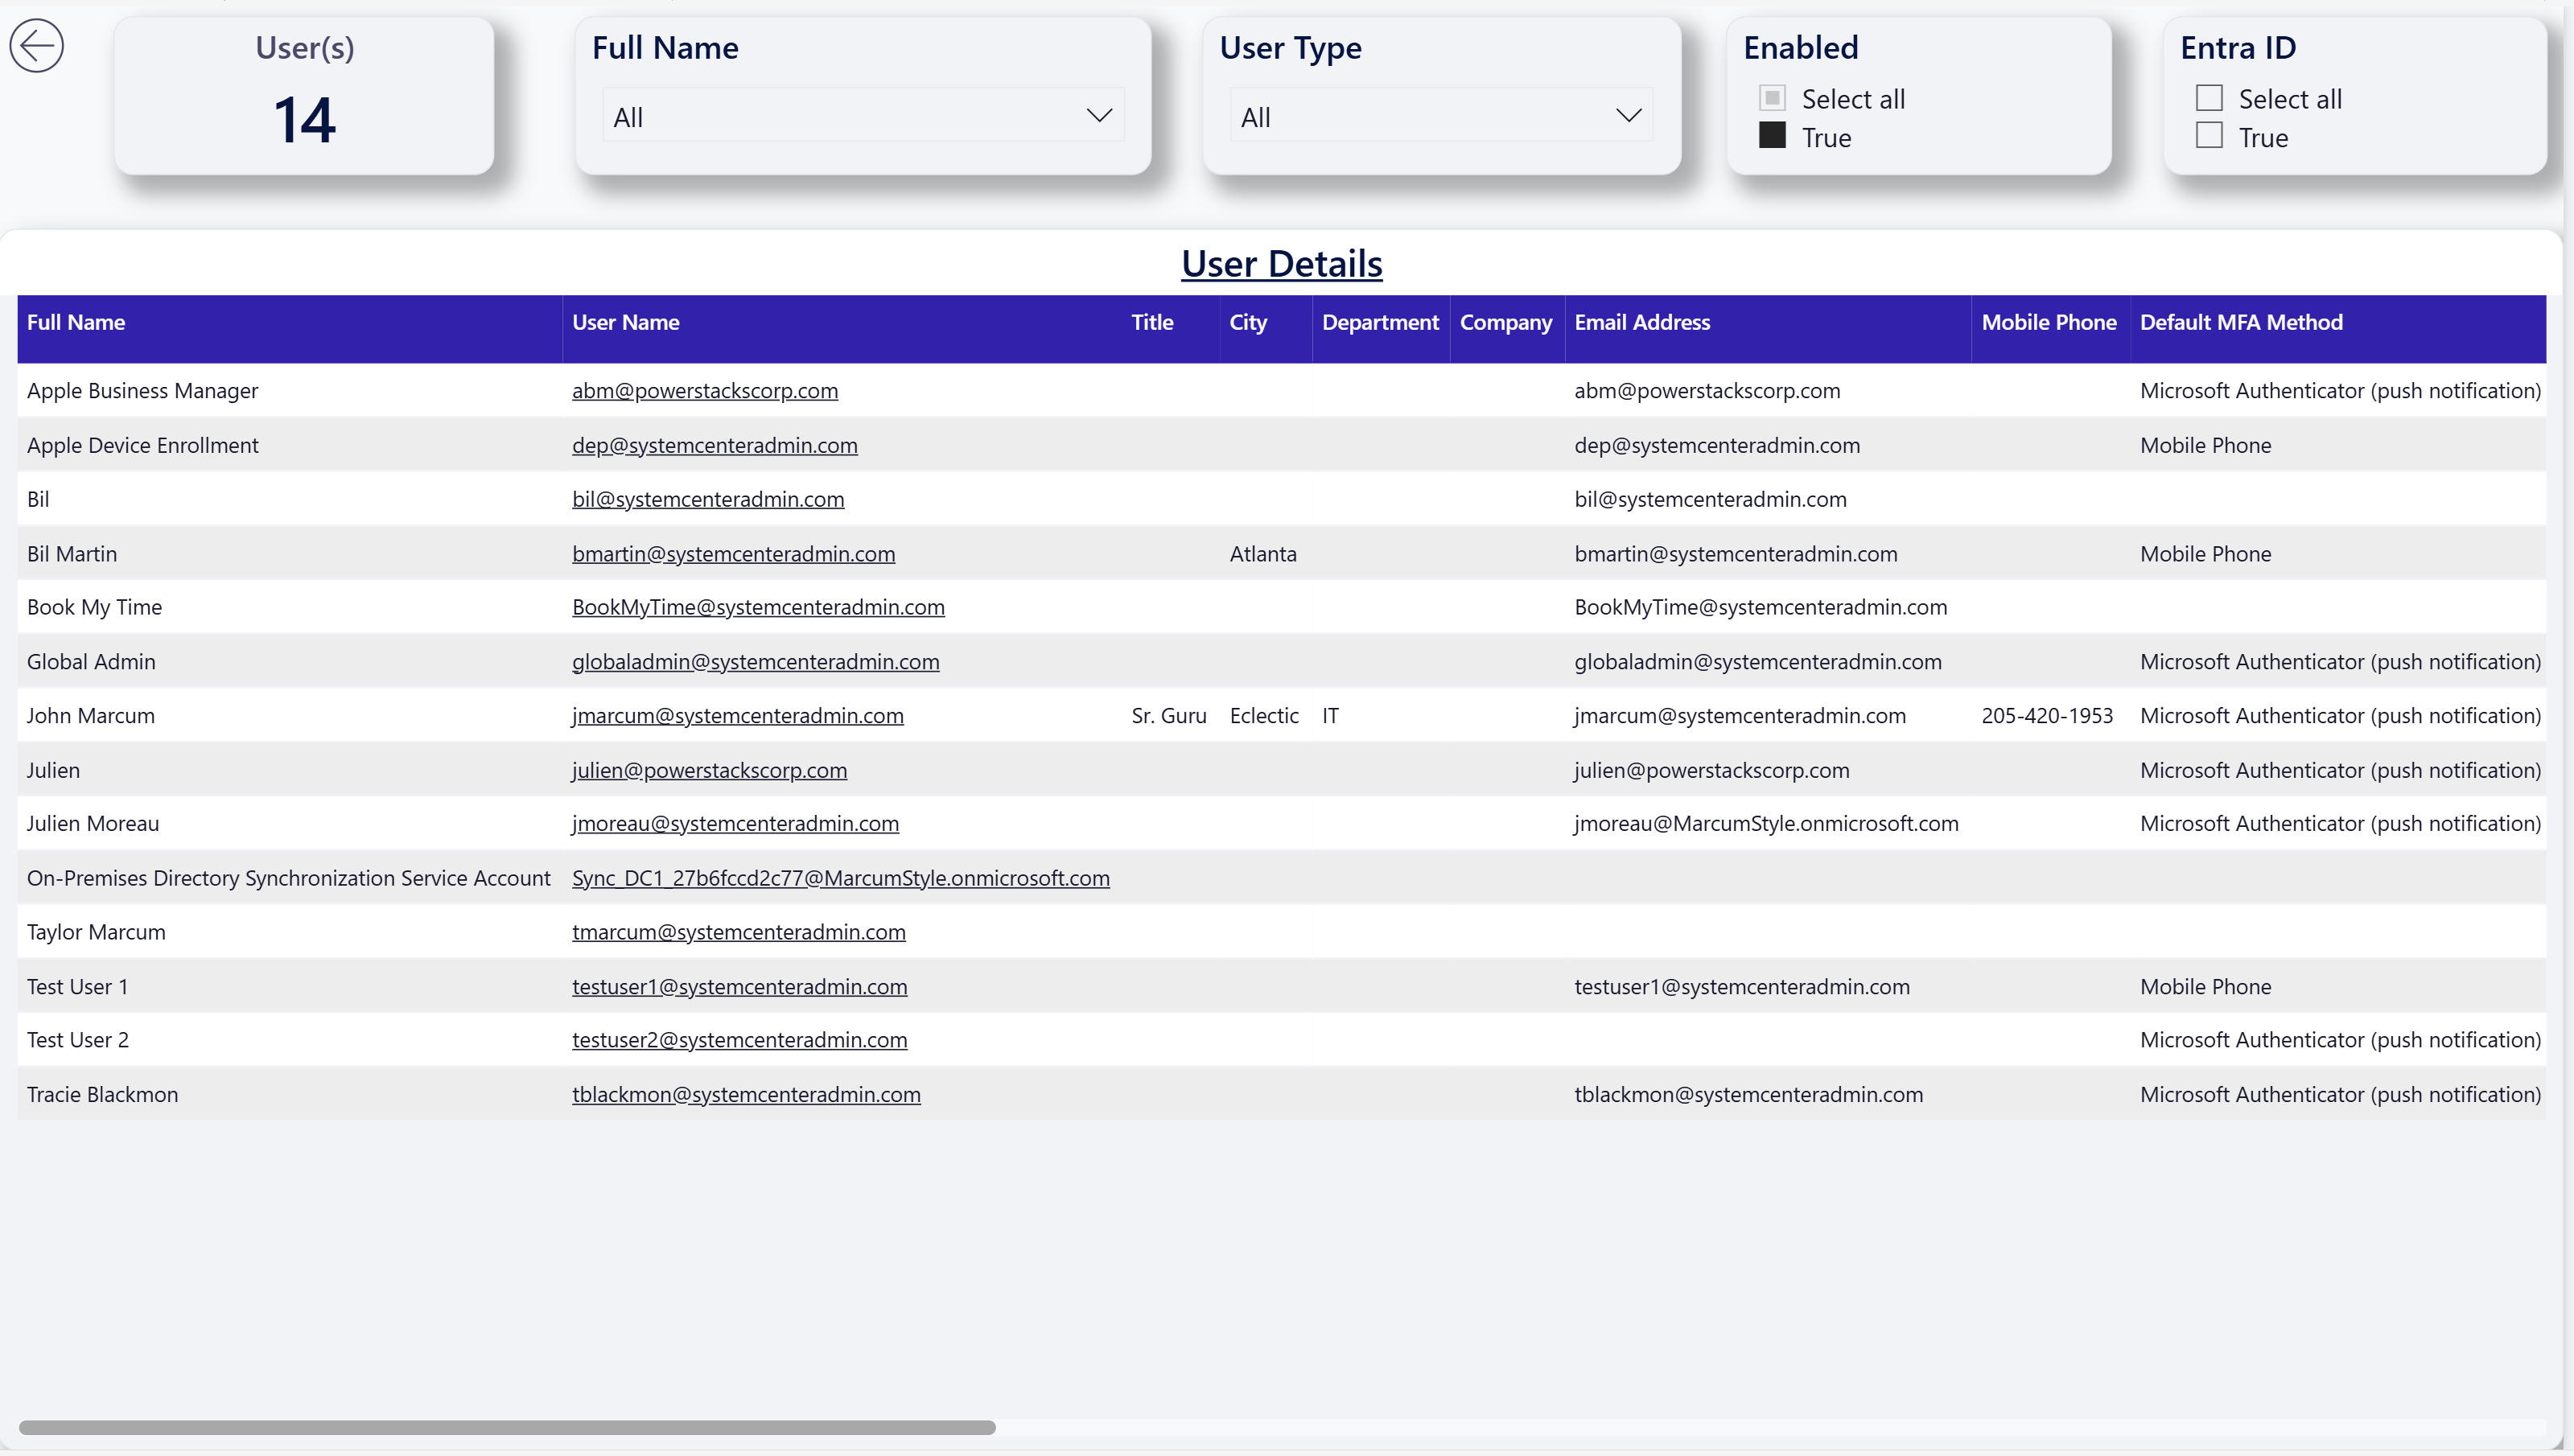Image resolution: width=2574 pixels, height=1456 pixels.
Task: Open BookMyTime@systemcenteradmin.com user name link
Action: (x=757, y=607)
